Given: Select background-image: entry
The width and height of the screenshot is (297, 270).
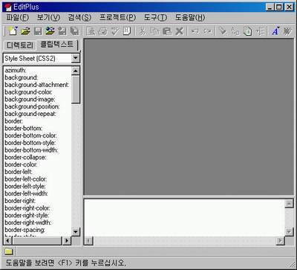Looking at the screenshot, I should [x=30, y=100].
